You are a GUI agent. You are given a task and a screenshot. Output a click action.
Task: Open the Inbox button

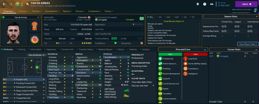tap(247, 4)
